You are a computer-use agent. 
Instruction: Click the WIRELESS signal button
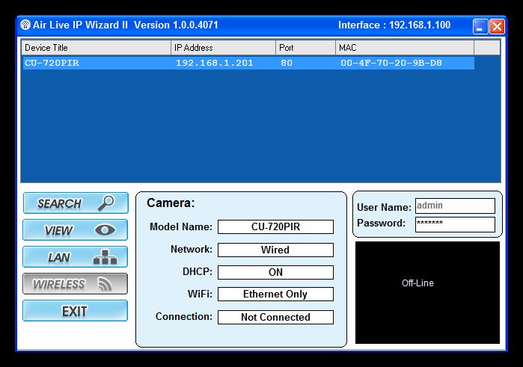pyautogui.click(x=75, y=284)
